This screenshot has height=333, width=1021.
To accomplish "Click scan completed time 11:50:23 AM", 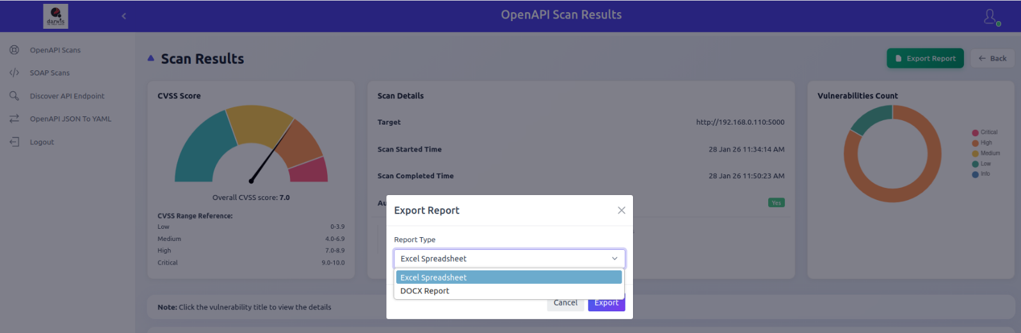I will (746, 176).
